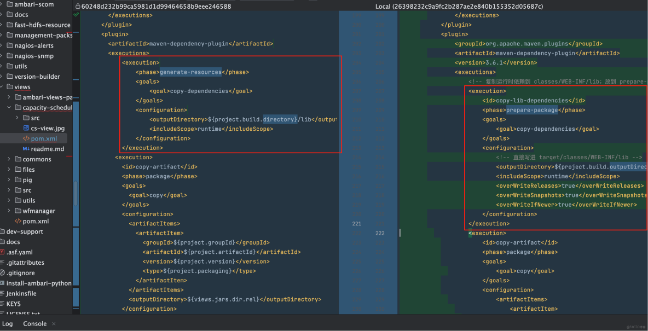Click the nagios-snmp folder icon
The image size is (648, 331).
[10, 56]
